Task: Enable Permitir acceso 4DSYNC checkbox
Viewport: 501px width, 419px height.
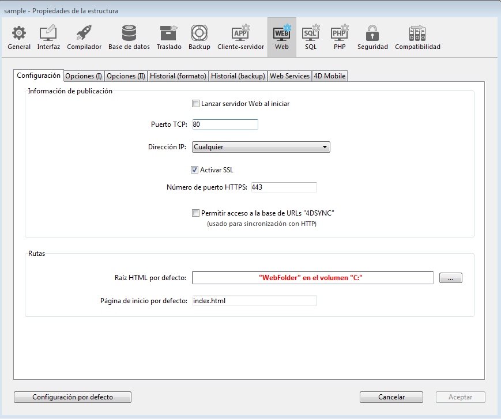Action: click(195, 213)
